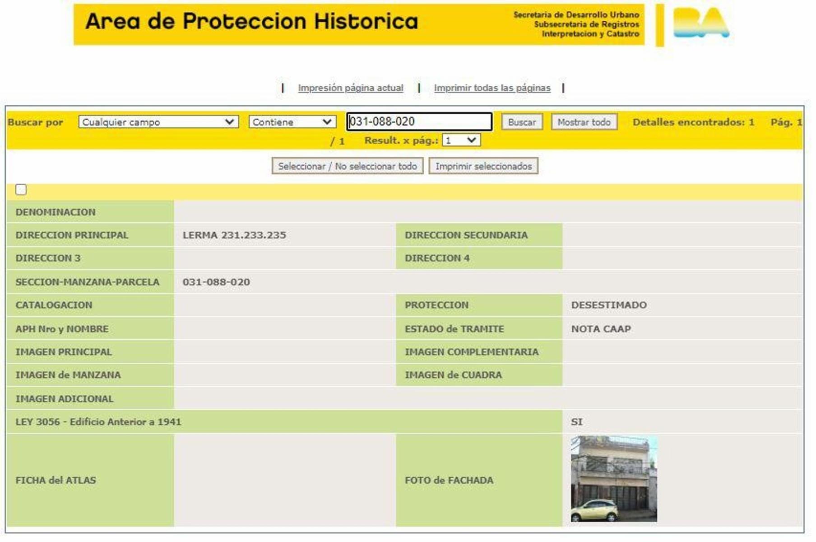Click the Mostrar todo button
This screenshot has width=816, height=542.
[x=584, y=122]
